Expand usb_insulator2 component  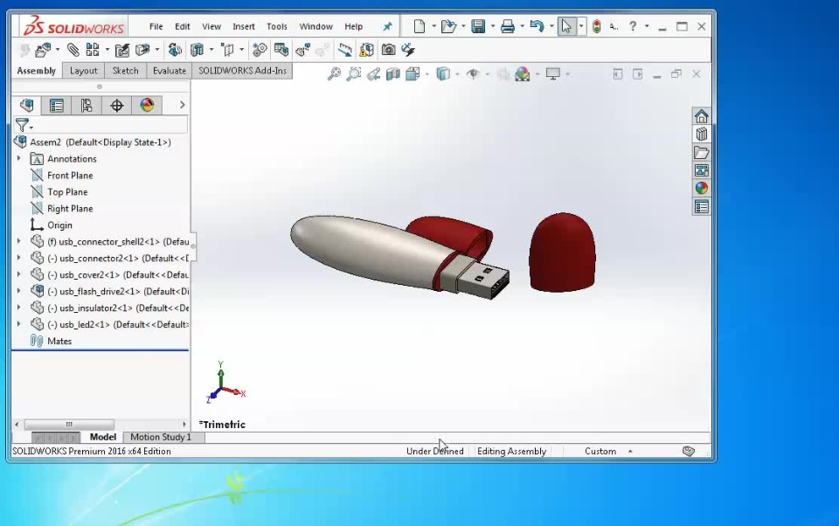tap(18, 308)
